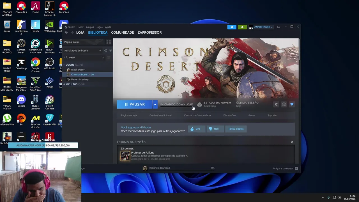
Task: Go back with the Steam back arrow
Action: (x=66, y=33)
